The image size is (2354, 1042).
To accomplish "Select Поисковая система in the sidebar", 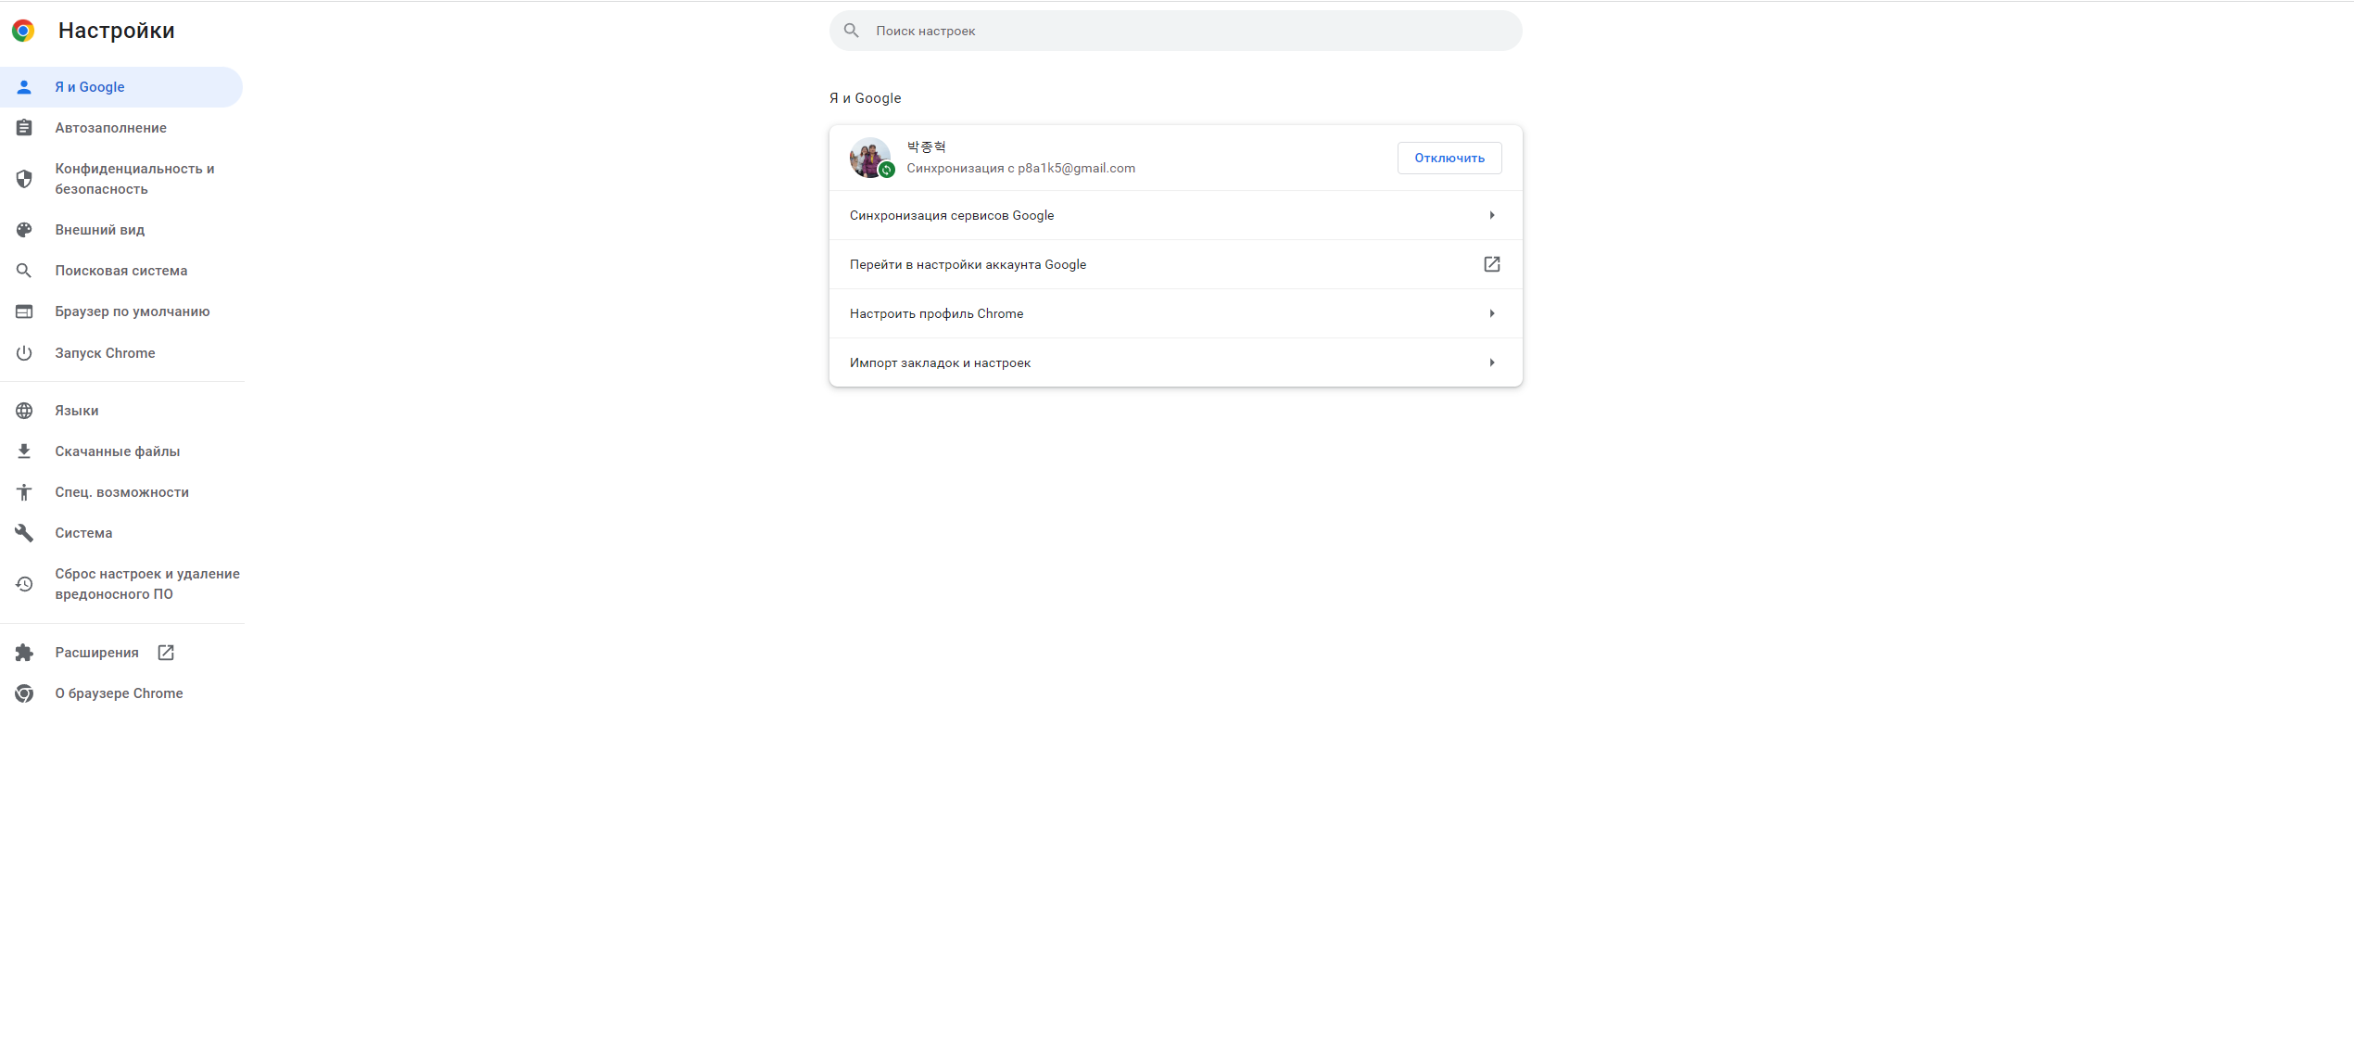I will pos(121,271).
